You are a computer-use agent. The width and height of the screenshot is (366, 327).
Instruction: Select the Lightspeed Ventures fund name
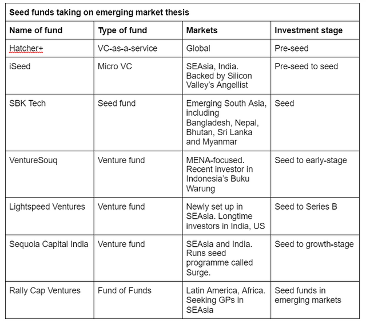(x=47, y=207)
